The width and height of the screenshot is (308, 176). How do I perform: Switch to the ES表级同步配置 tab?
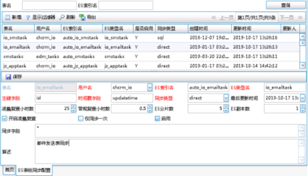coord(34,170)
